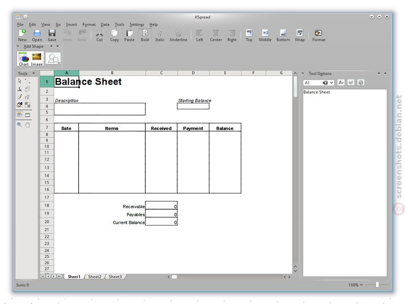Expand the A1 cell location dropdown
405x304 pixels.
(332, 83)
